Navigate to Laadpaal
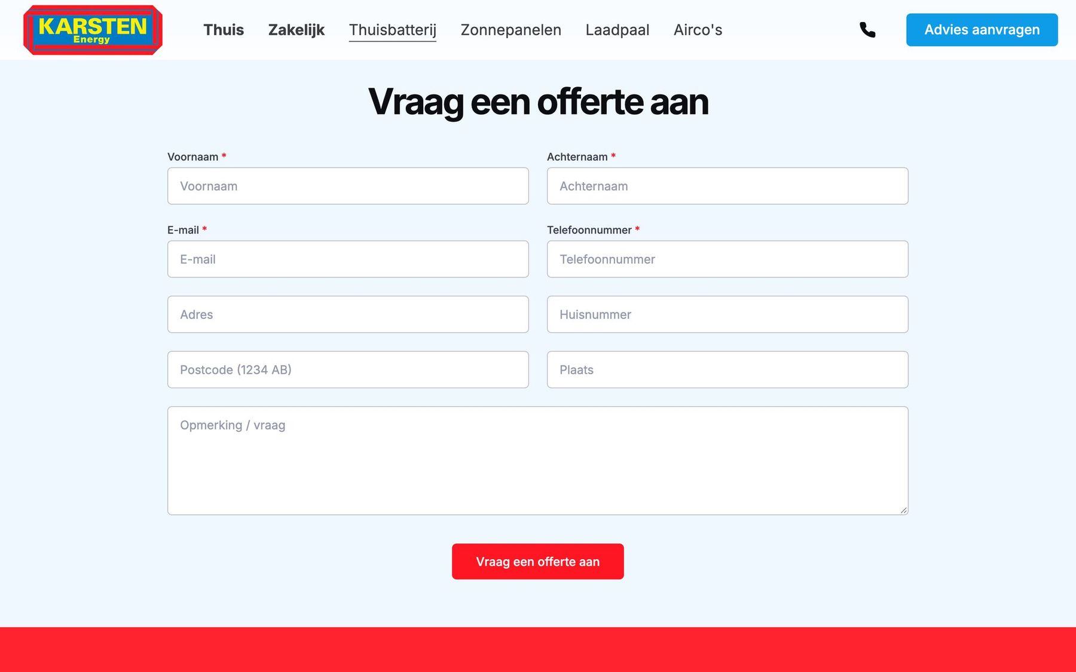Viewport: 1076px width, 672px height. (x=618, y=30)
